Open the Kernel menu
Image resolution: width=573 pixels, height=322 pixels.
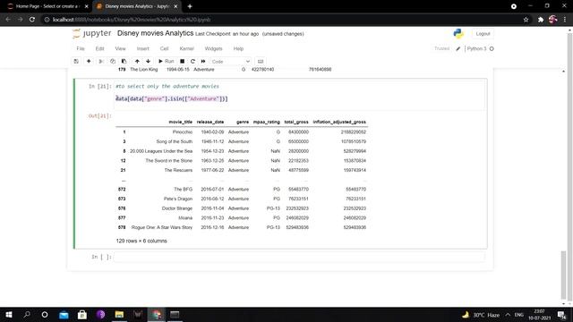point(187,48)
